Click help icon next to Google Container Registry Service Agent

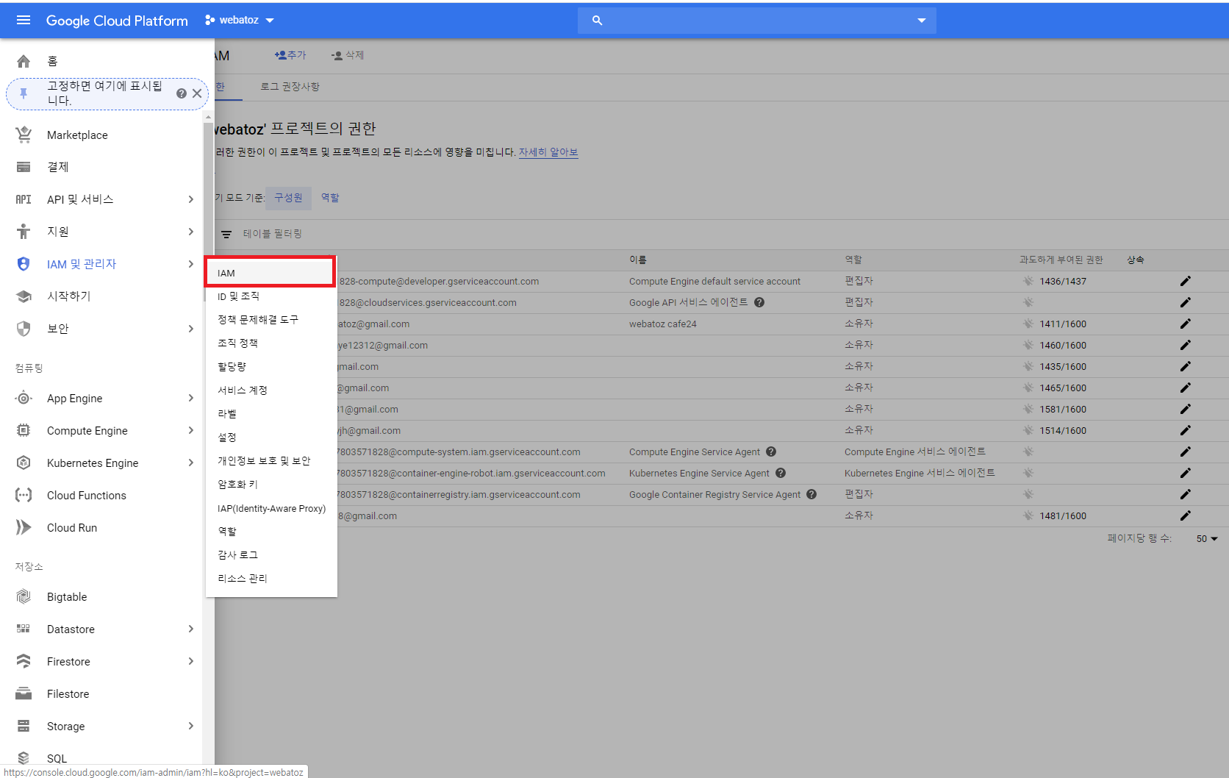click(811, 495)
